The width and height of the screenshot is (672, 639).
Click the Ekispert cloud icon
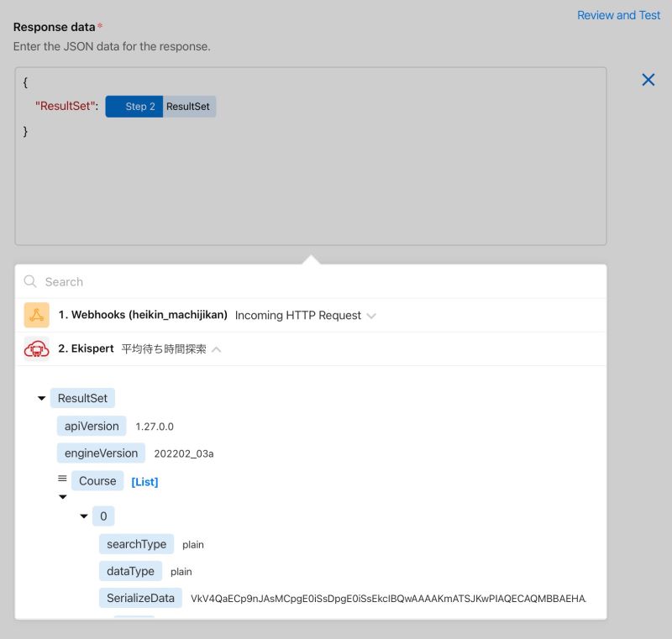point(36,349)
